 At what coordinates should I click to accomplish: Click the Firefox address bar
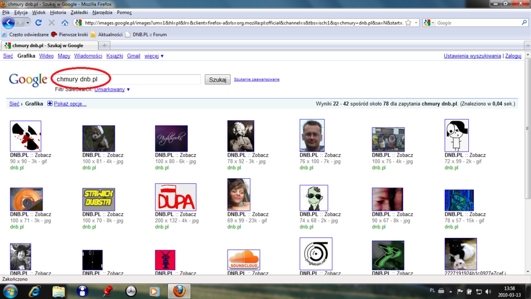tap(243, 23)
